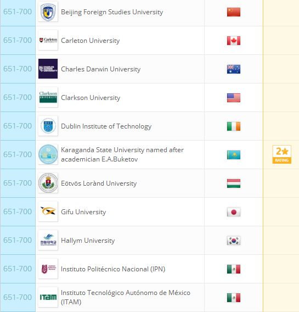
Task: Click the Karaganda State University round logo
Action: (x=48, y=154)
